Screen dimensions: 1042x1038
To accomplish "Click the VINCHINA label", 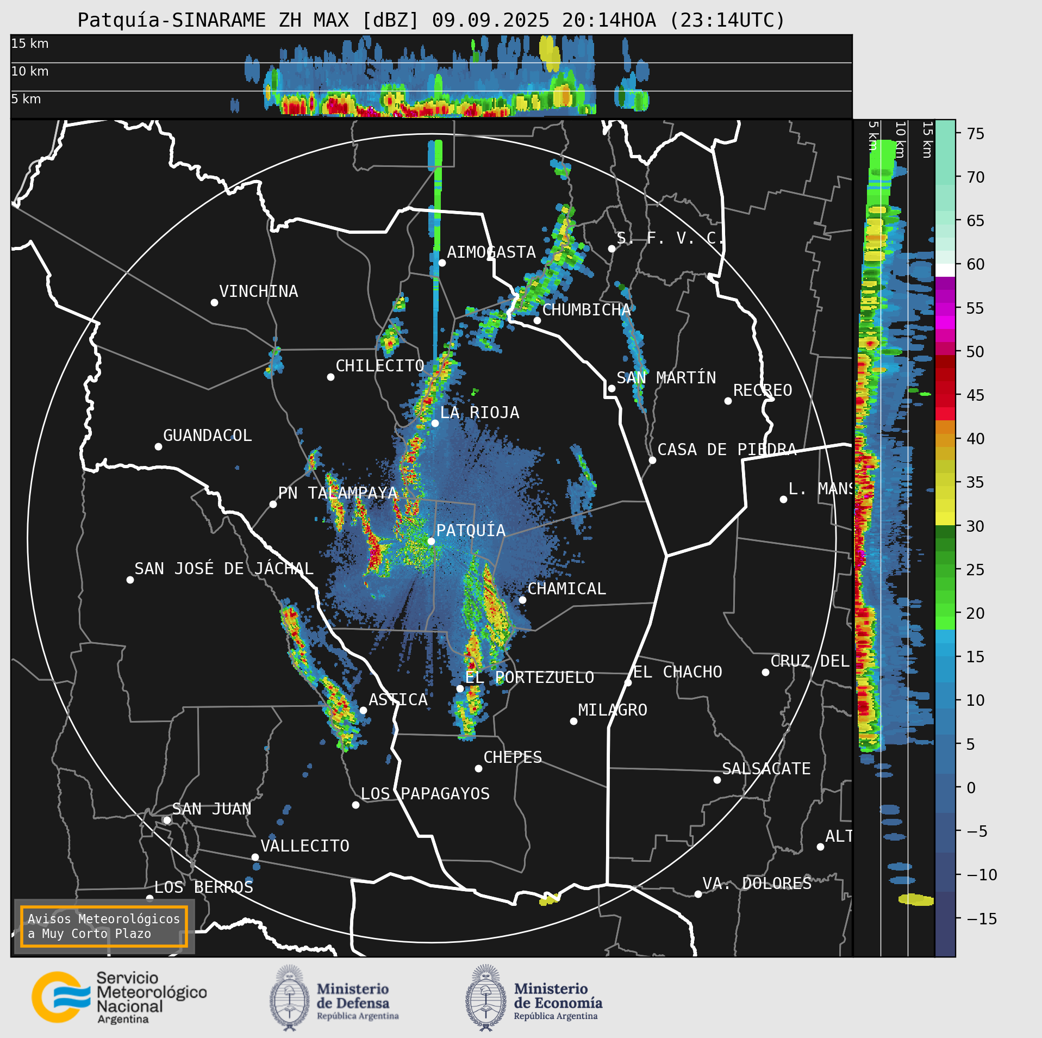I will point(259,291).
